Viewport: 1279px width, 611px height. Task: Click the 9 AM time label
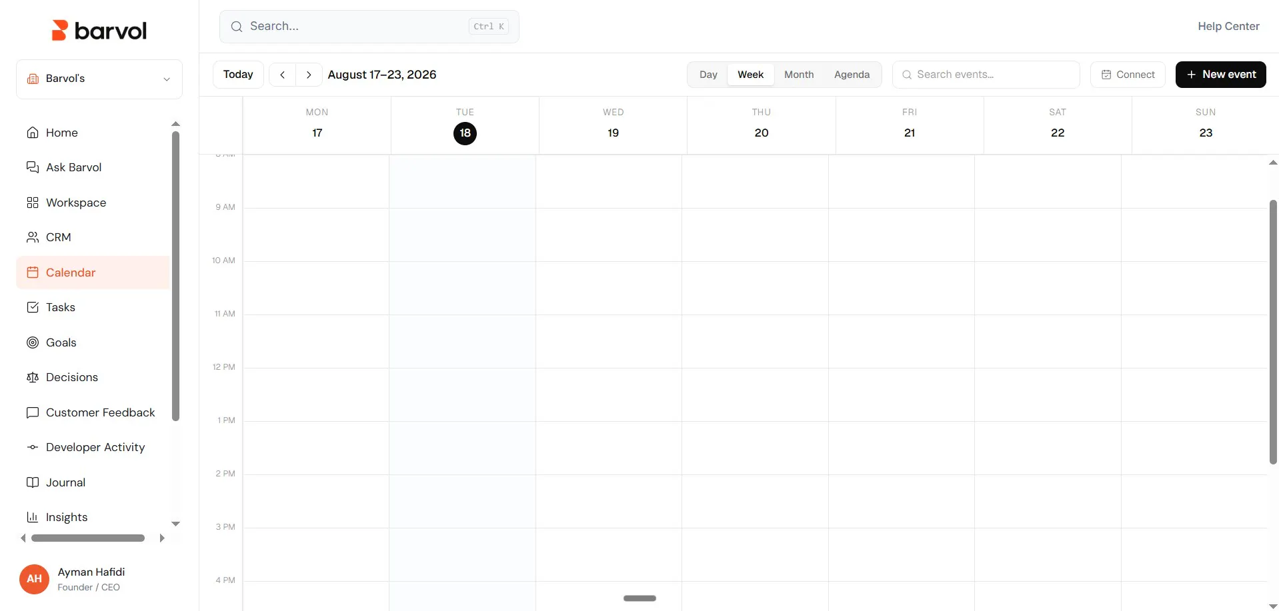(225, 207)
